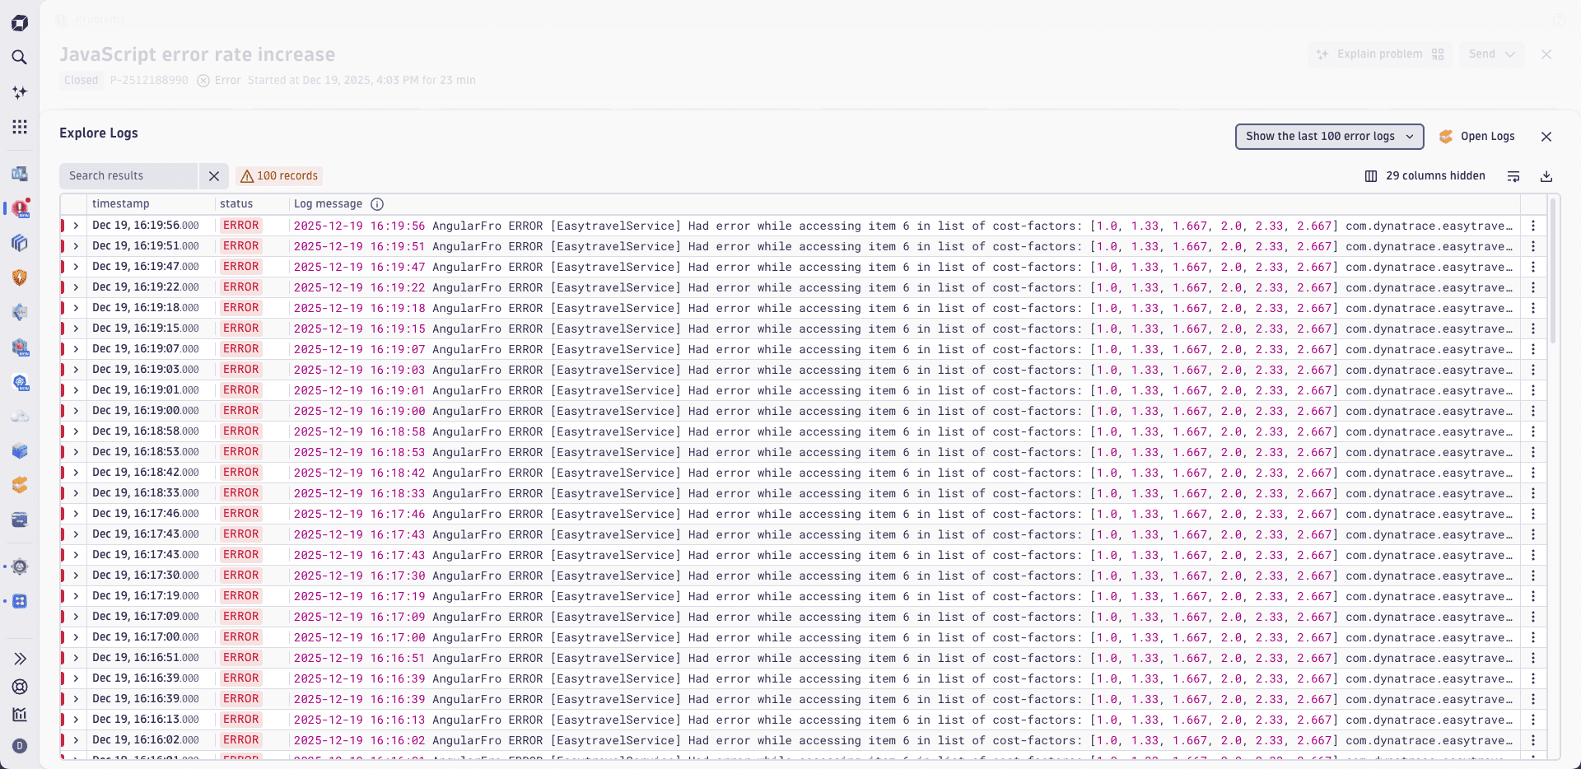Open the info tooltip next to Log message
1581x769 pixels.
point(377,204)
